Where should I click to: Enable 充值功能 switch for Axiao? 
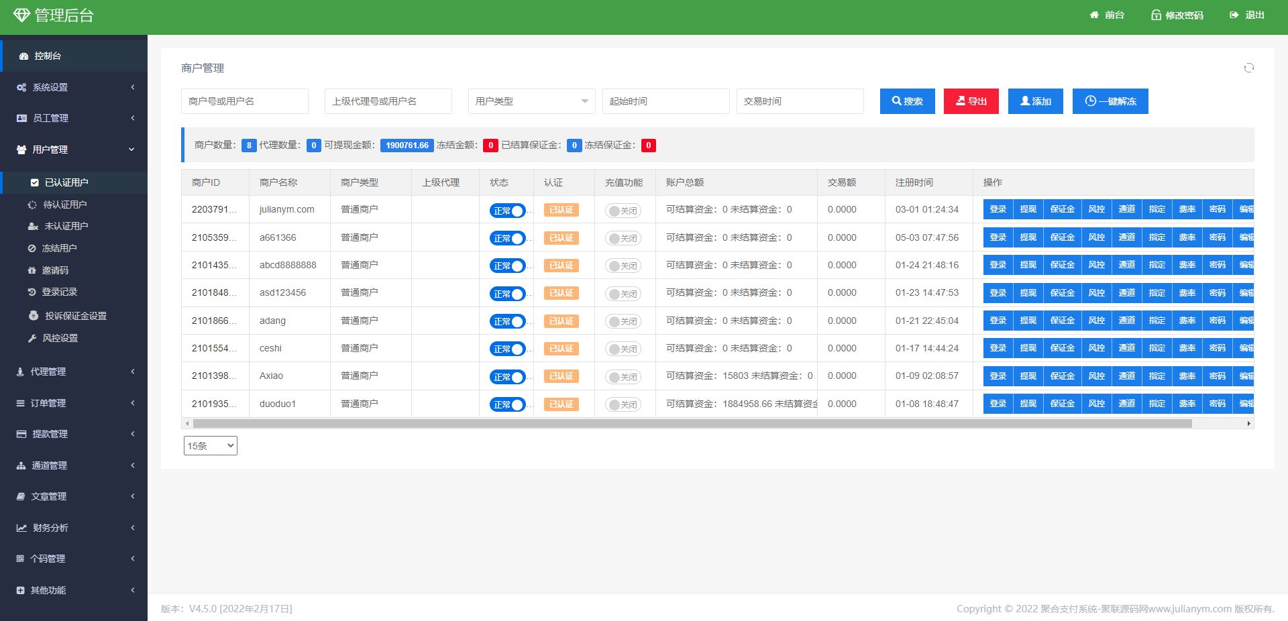[623, 377]
